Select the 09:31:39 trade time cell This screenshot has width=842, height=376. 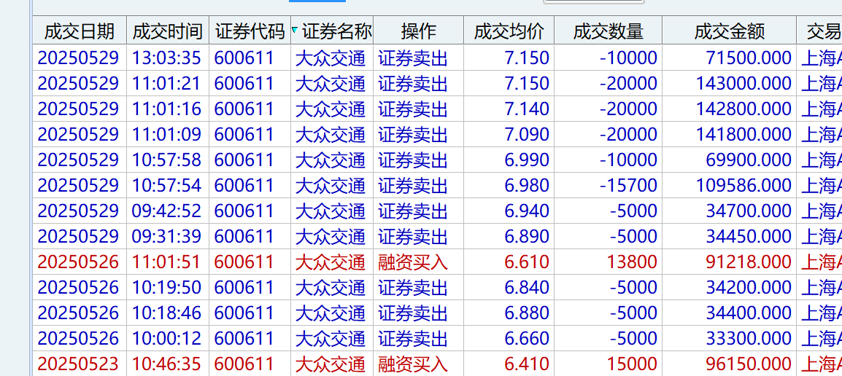(166, 236)
